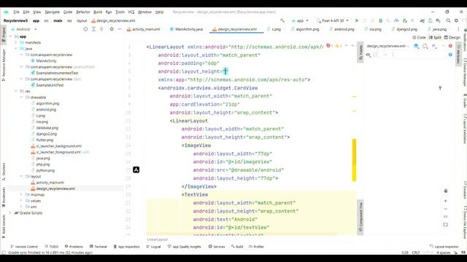Run the app with green play icon

click(x=357, y=20)
